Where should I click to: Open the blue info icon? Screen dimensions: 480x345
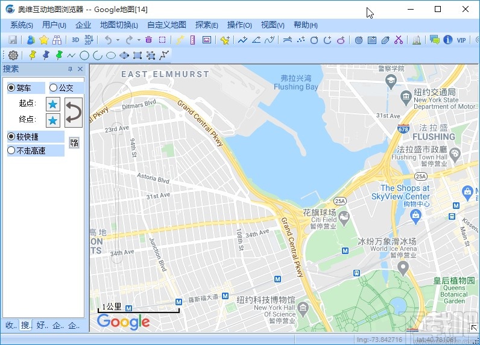pos(448,40)
